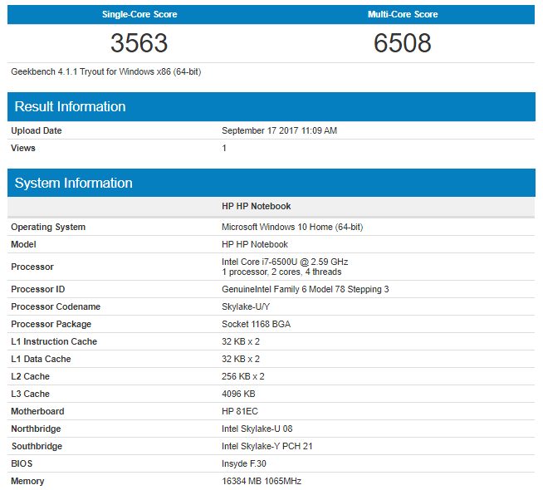This screenshot has width=543, height=490.
Task: Click Microsoft Windows 10 Home (64-bit) value
Action: coord(292,227)
